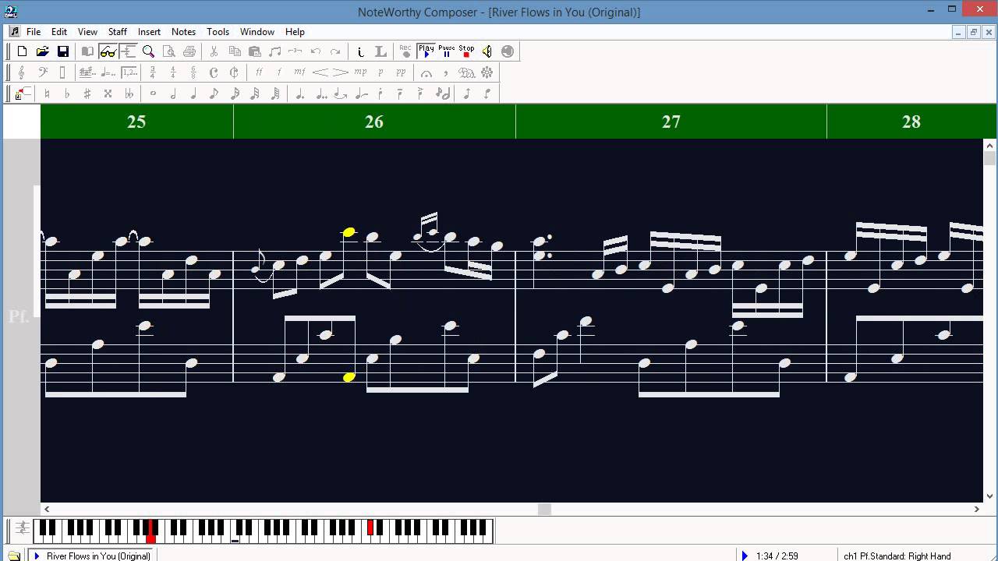
Task: Click measure 26 marker
Action: [374, 122]
